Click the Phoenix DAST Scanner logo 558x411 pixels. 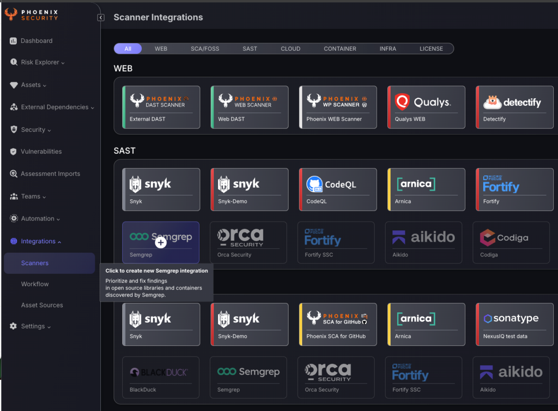(159, 101)
